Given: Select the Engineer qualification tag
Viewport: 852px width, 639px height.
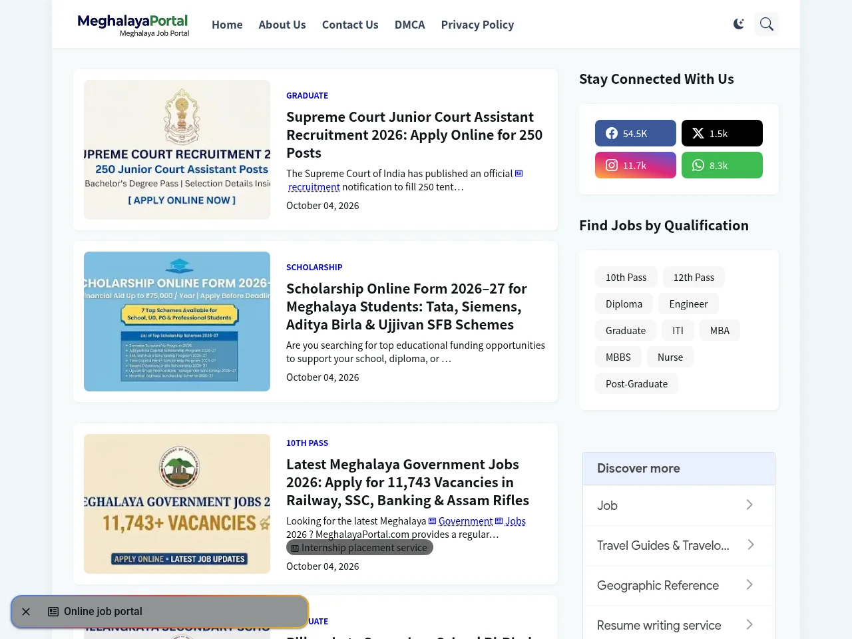Looking at the screenshot, I should [688, 304].
